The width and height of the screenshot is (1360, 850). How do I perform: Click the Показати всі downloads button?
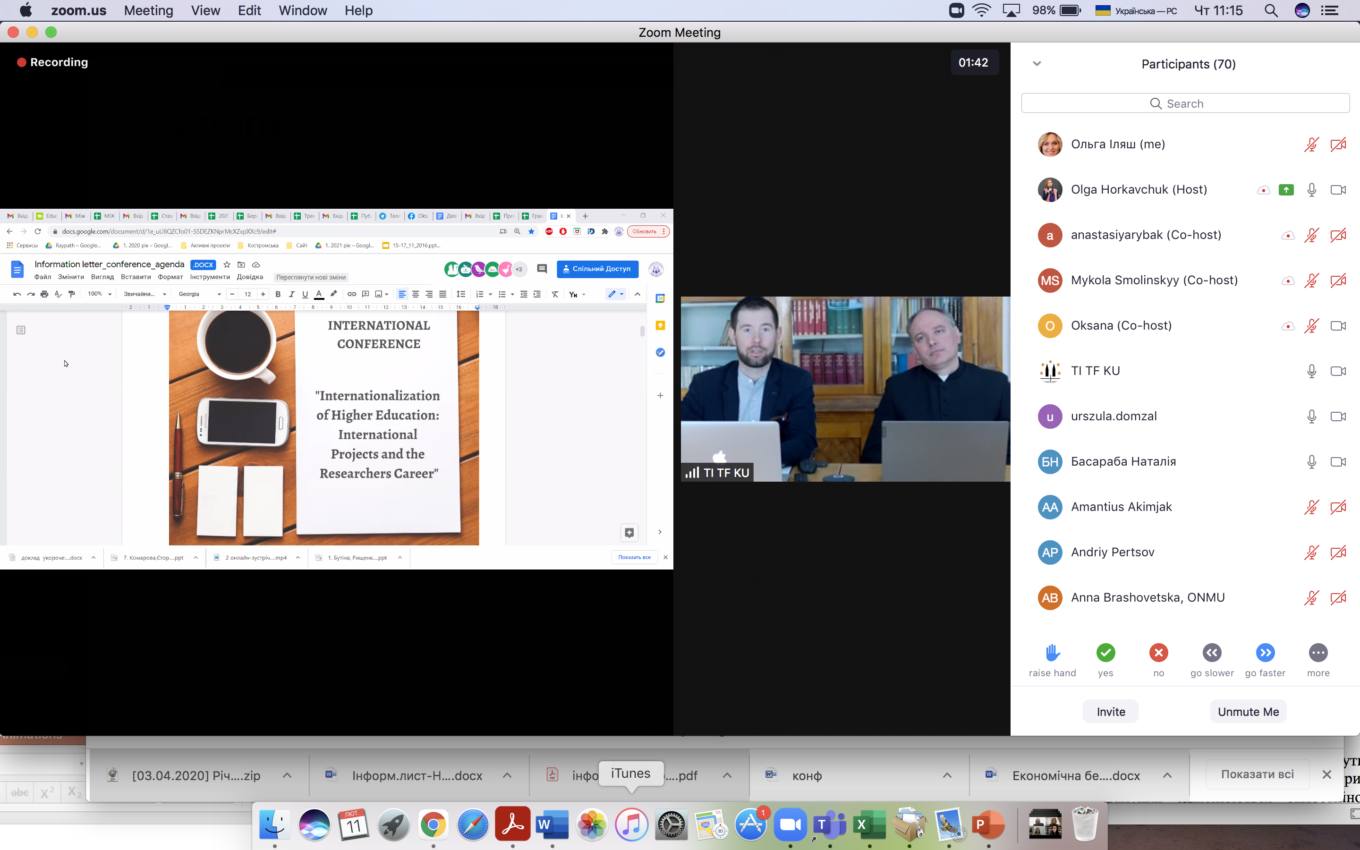point(1257,774)
